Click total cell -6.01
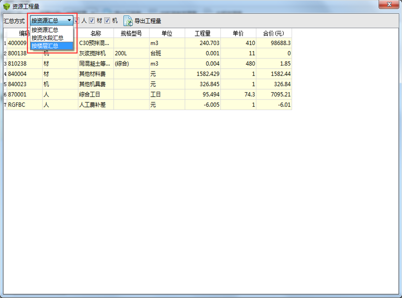Image resolution: width=402 pixels, height=298 pixels. [x=274, y=105]
